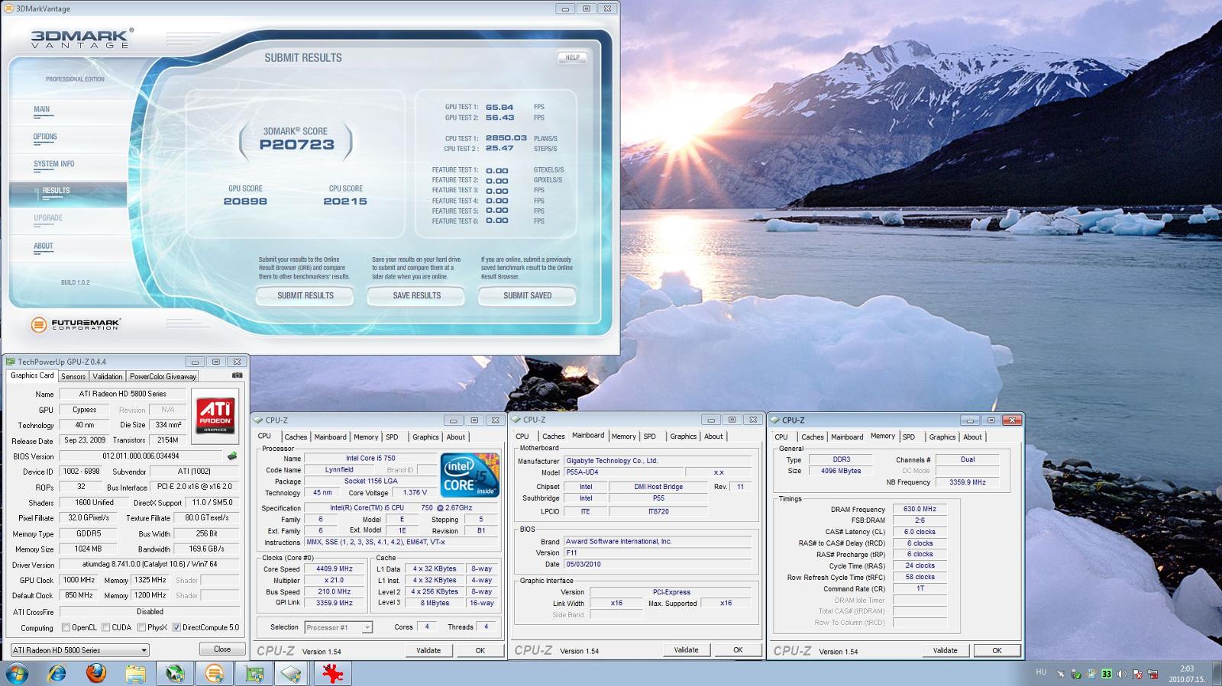1222x686 pixels.
Task: Click the Safely Remove Hardware tray icon
Action: [1075, 674]
